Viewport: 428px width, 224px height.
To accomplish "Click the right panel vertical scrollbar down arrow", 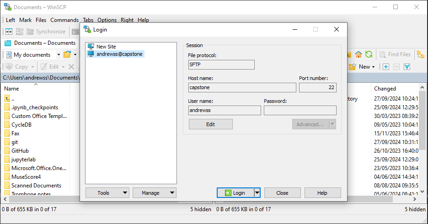I will 422,192.
